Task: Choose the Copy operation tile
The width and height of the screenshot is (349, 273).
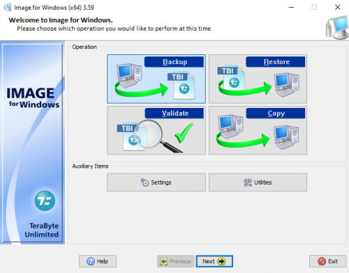Action: (258, 130)
